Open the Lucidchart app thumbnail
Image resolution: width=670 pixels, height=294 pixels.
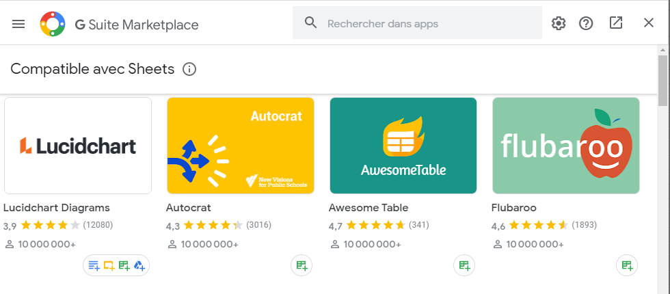coord(78,146)
